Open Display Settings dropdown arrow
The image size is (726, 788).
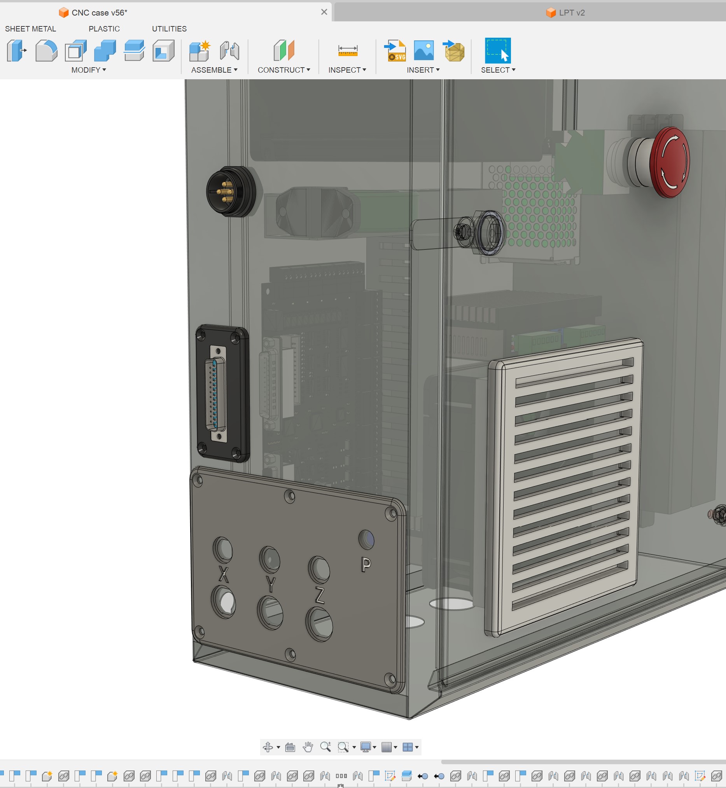click(374, 747)
